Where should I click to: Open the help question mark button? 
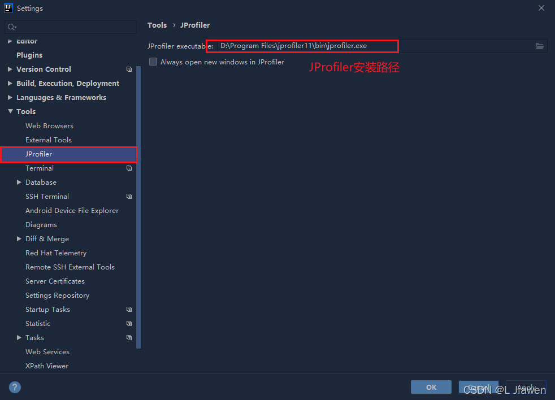click(x=15, y=387)
